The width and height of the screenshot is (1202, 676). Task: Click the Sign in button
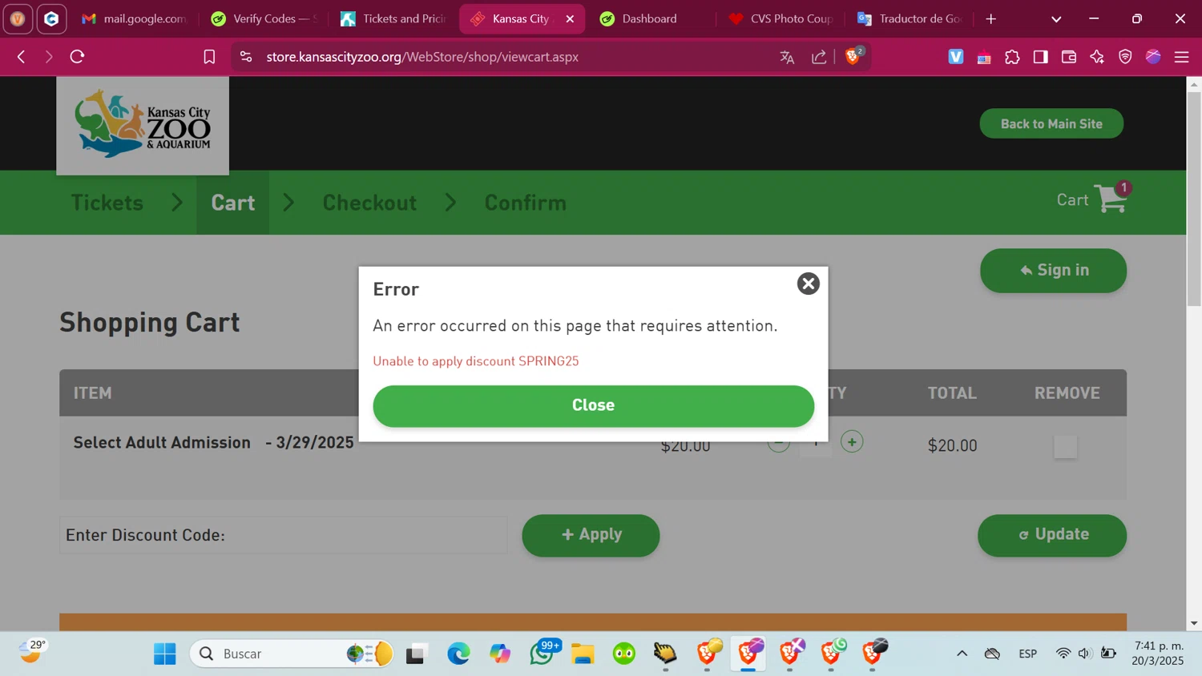tap(1053, 271)
